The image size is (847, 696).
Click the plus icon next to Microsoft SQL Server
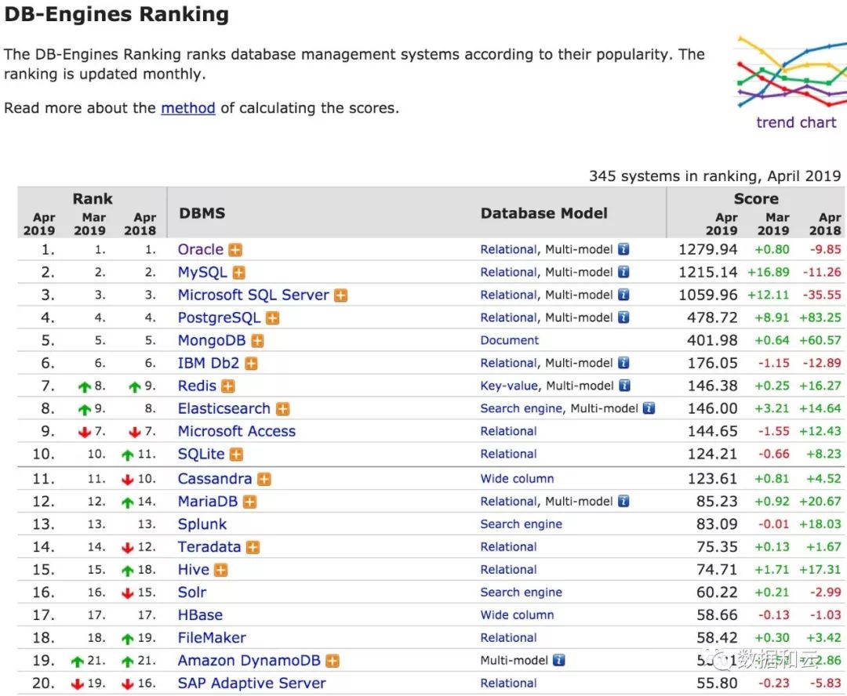[x=340, y=295]
